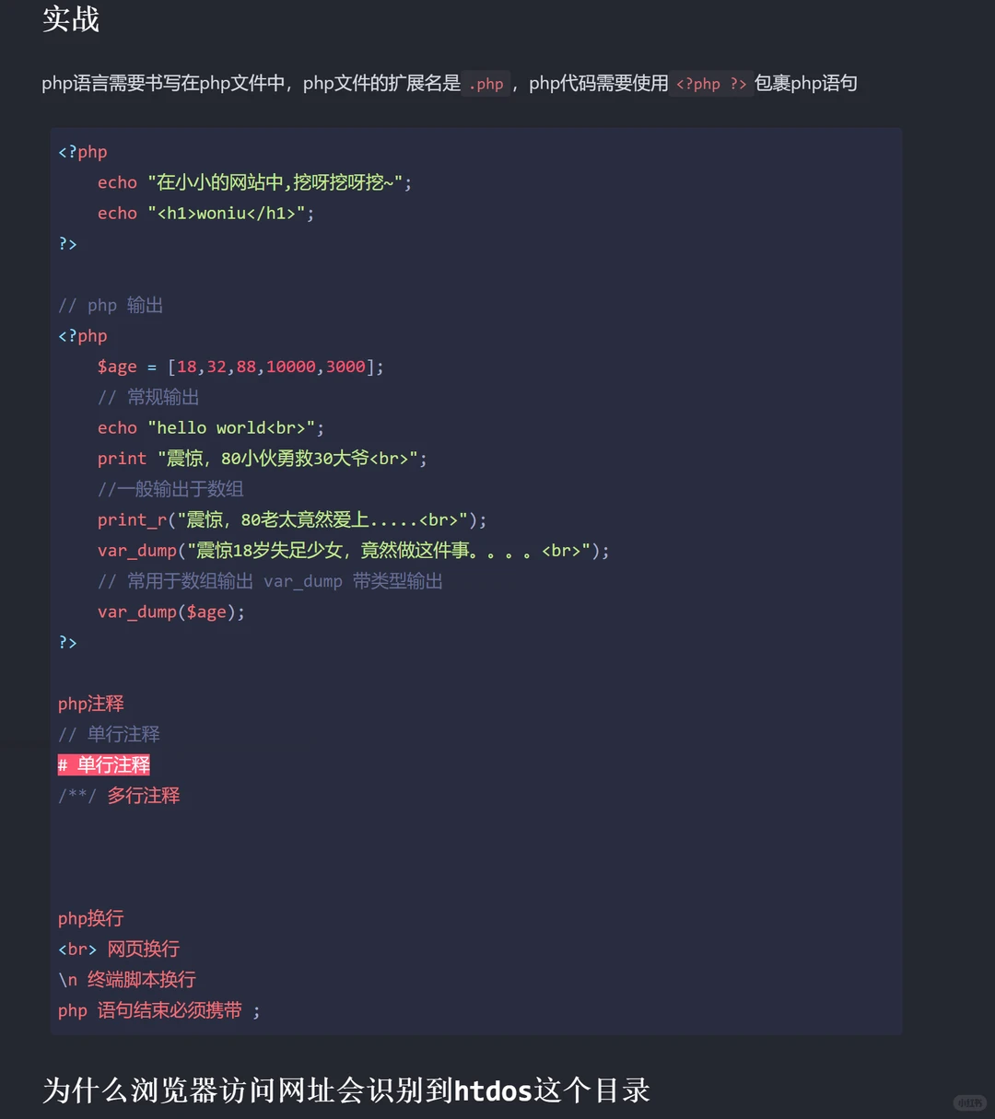Click the line $age = [18,32,88,10000,3000];
995x1119 pixels.
pos(240,367)
